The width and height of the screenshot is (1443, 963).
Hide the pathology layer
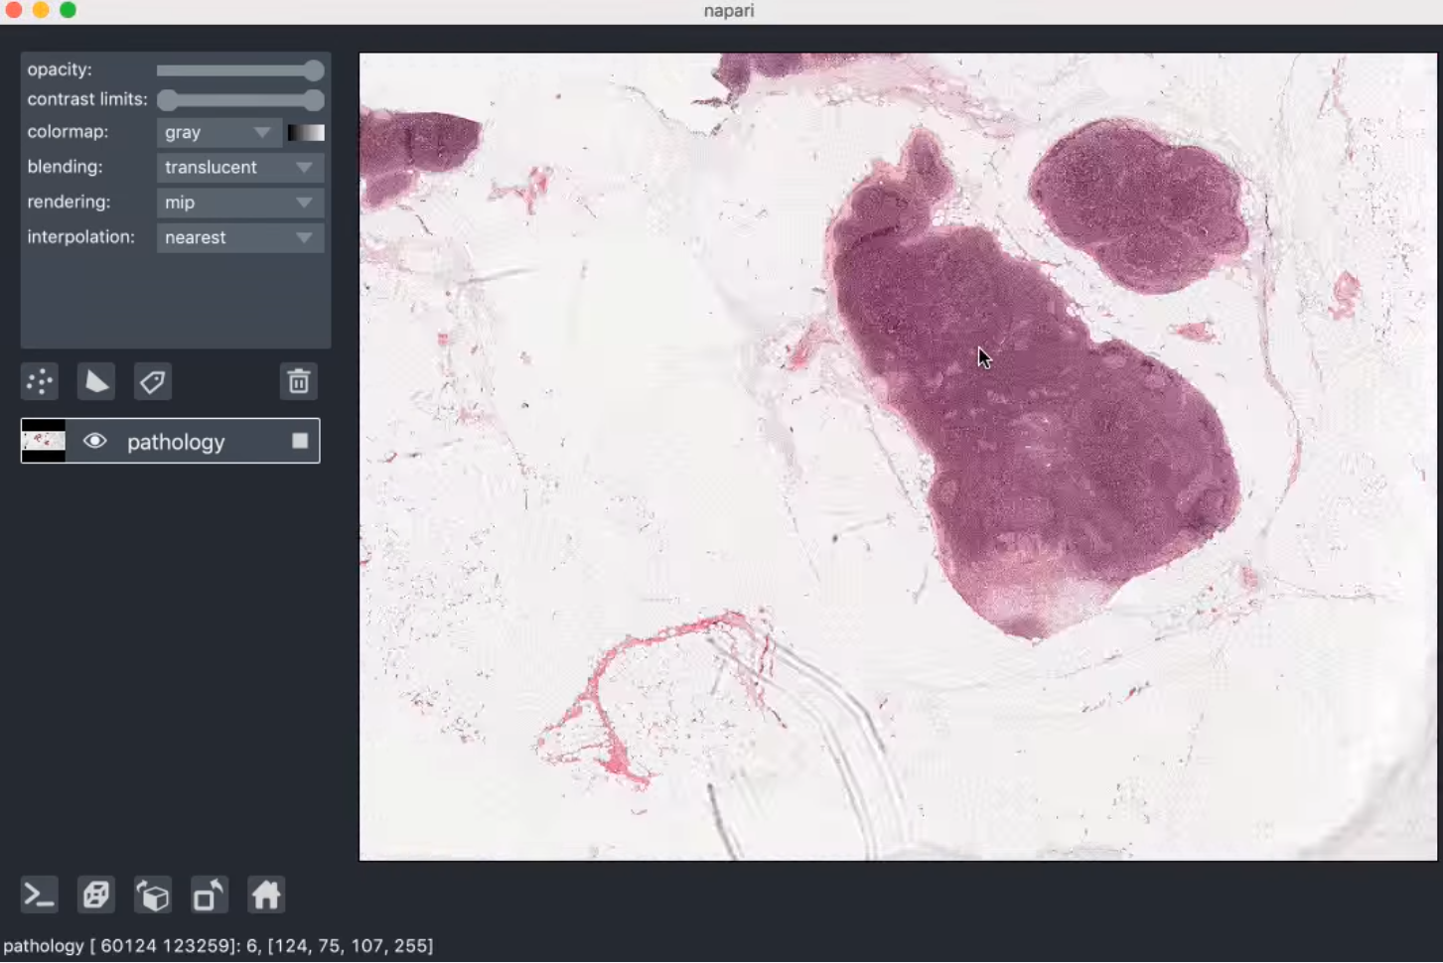point(95,441)
